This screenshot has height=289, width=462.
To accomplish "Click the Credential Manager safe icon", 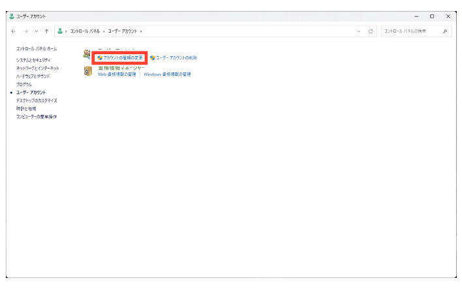I will [x=88, y=71].
